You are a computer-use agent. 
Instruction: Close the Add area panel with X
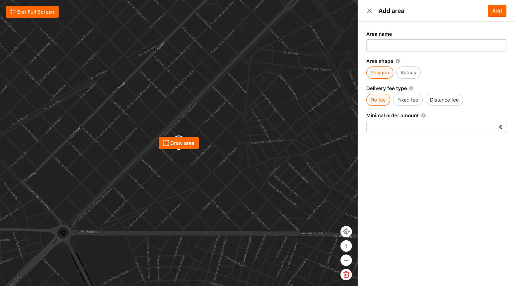coord(369,11)
